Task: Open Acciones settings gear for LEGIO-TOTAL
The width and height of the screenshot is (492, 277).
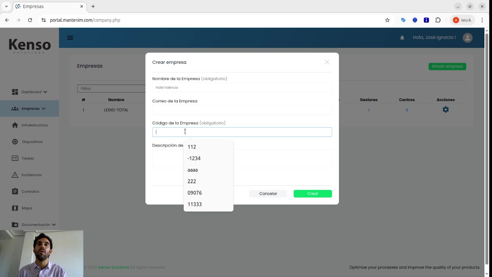Action: pos(445,109)
